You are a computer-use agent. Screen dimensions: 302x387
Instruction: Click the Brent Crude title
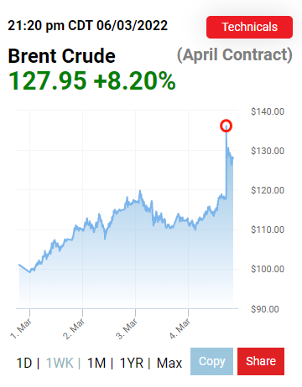[x=61, y=56]
